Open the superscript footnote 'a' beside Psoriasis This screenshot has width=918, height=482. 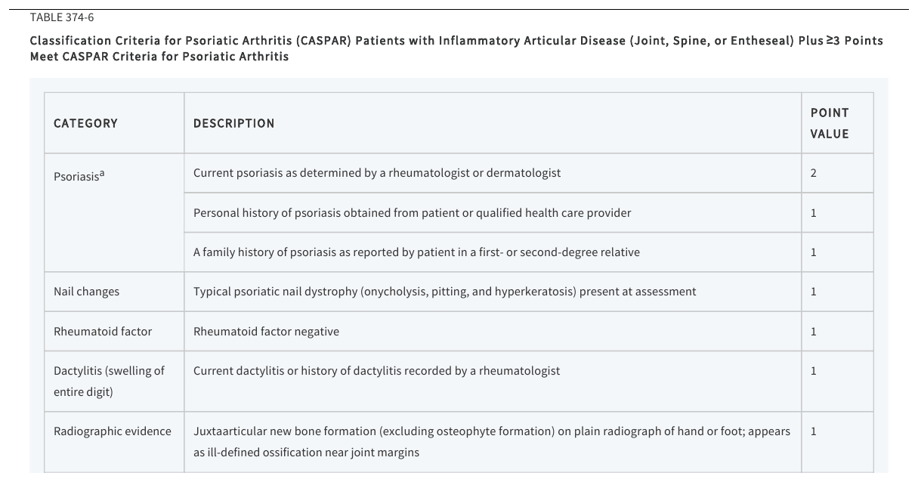(x=102, y=173)
